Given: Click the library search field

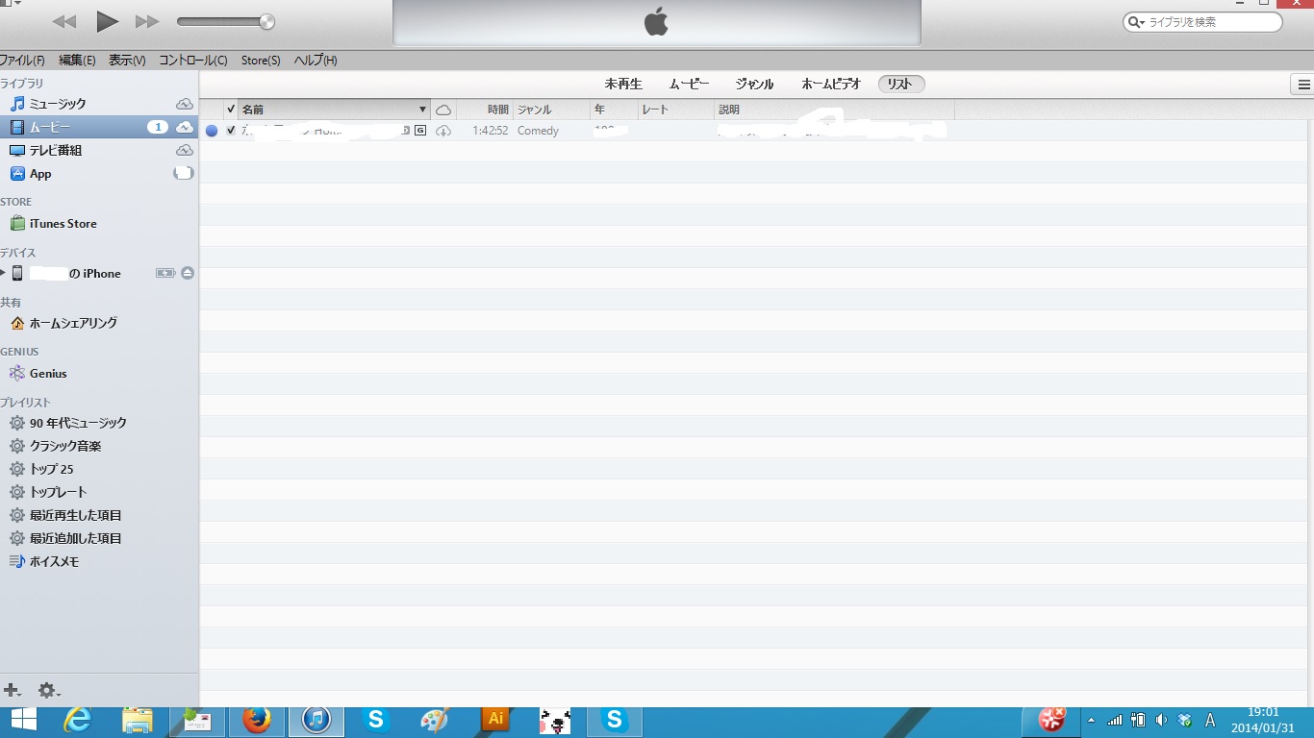Looking at the screenshot, I should (x=1203, y=22).
